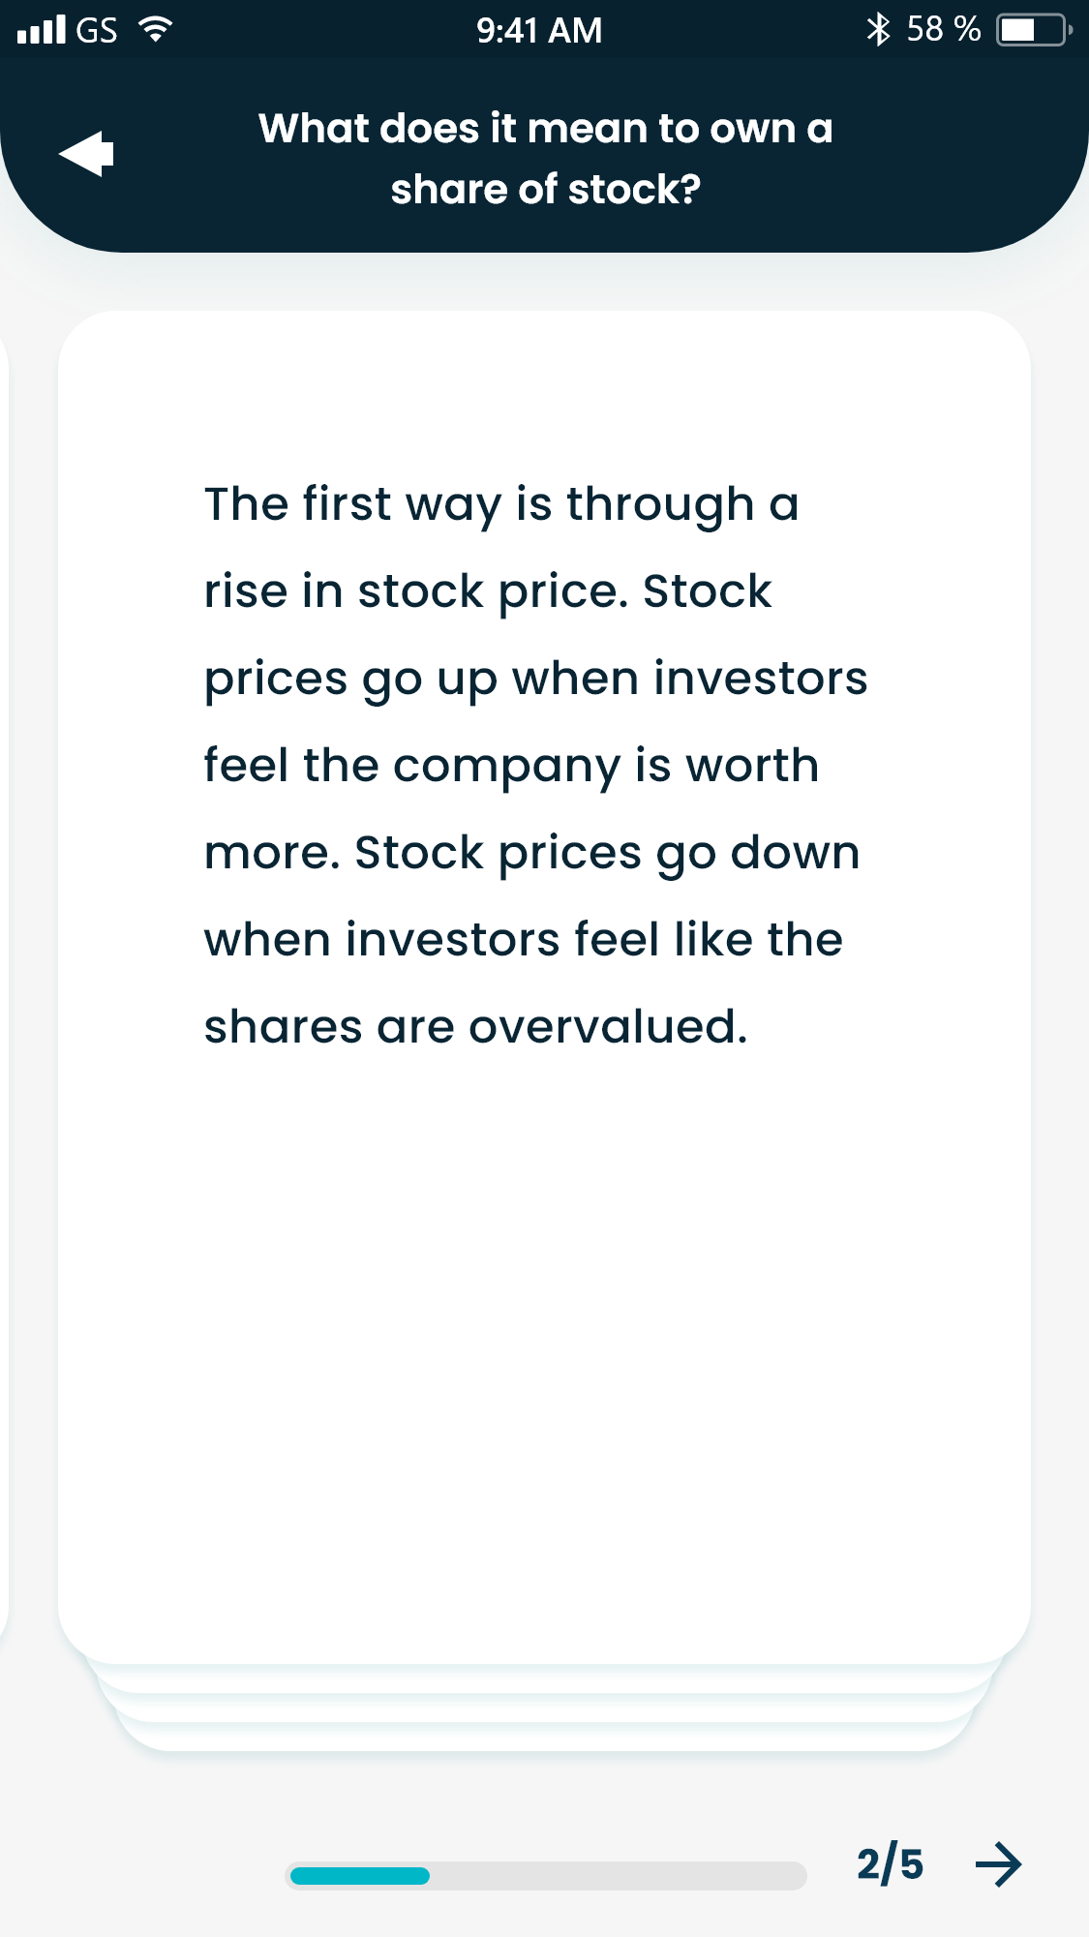The image size is (1089, 1937).
Task: Tap the Bluetooth status icon
Action: click(877, 30)
